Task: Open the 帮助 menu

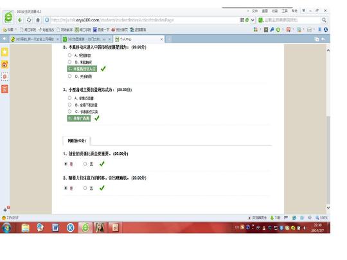Action: [294, 11]
